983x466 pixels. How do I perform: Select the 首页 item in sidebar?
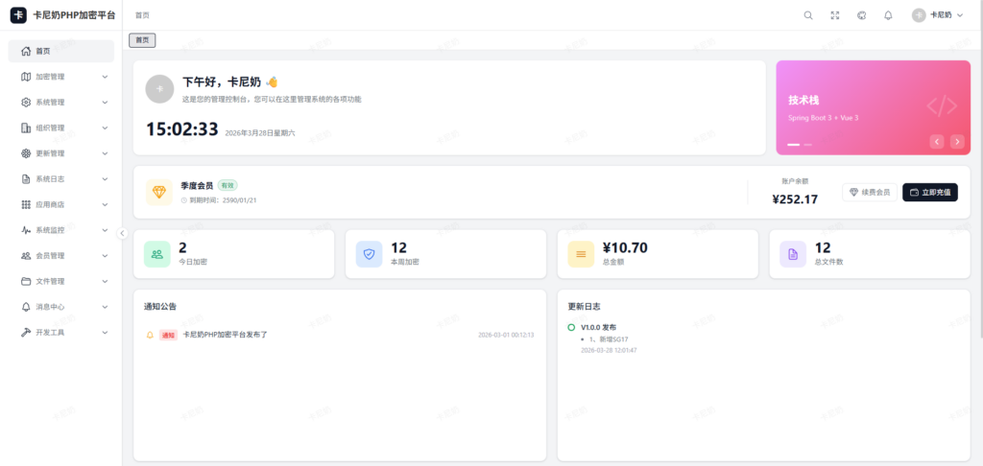[61, 51]
